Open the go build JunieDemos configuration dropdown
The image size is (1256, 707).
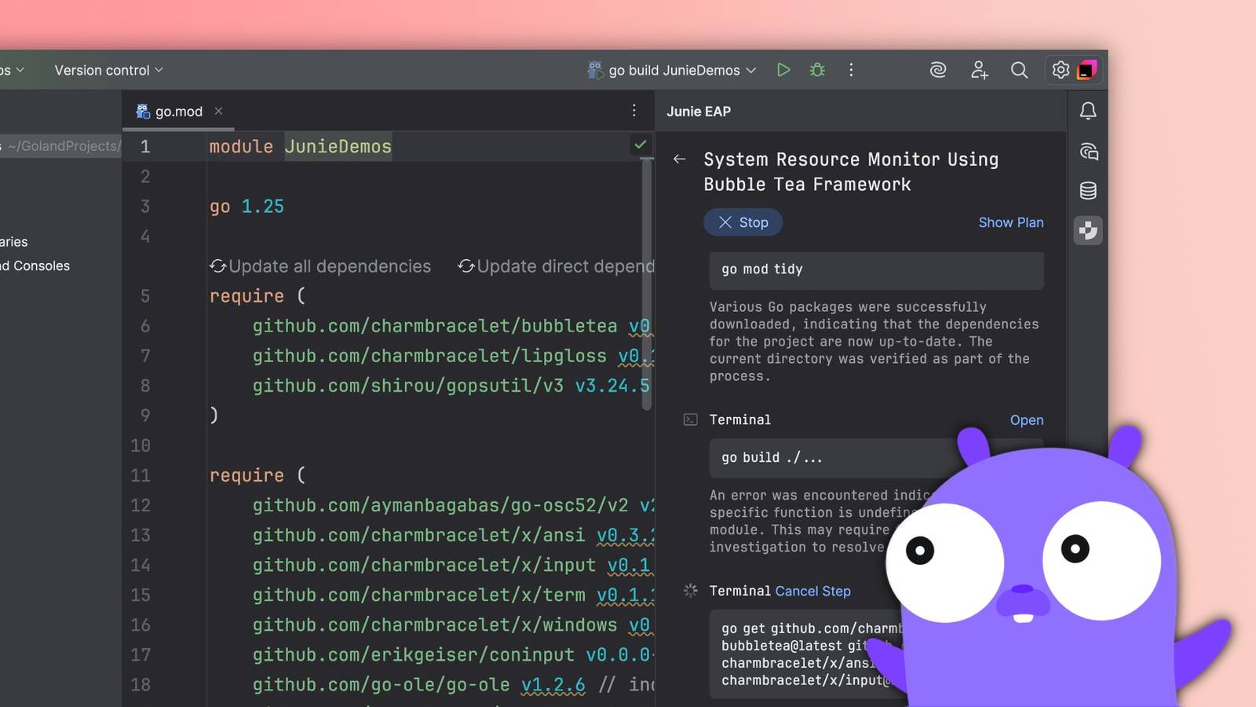click(750, 70)
